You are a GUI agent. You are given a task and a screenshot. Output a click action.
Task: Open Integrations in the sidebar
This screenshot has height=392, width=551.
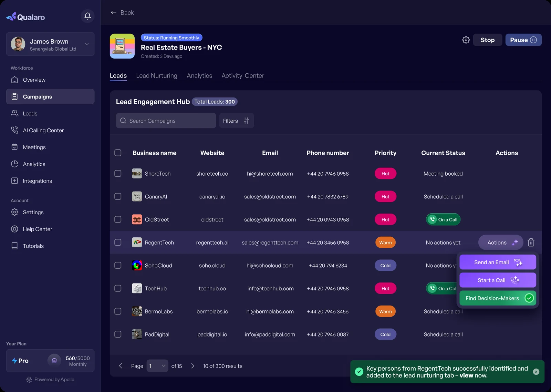coord(50,181)
